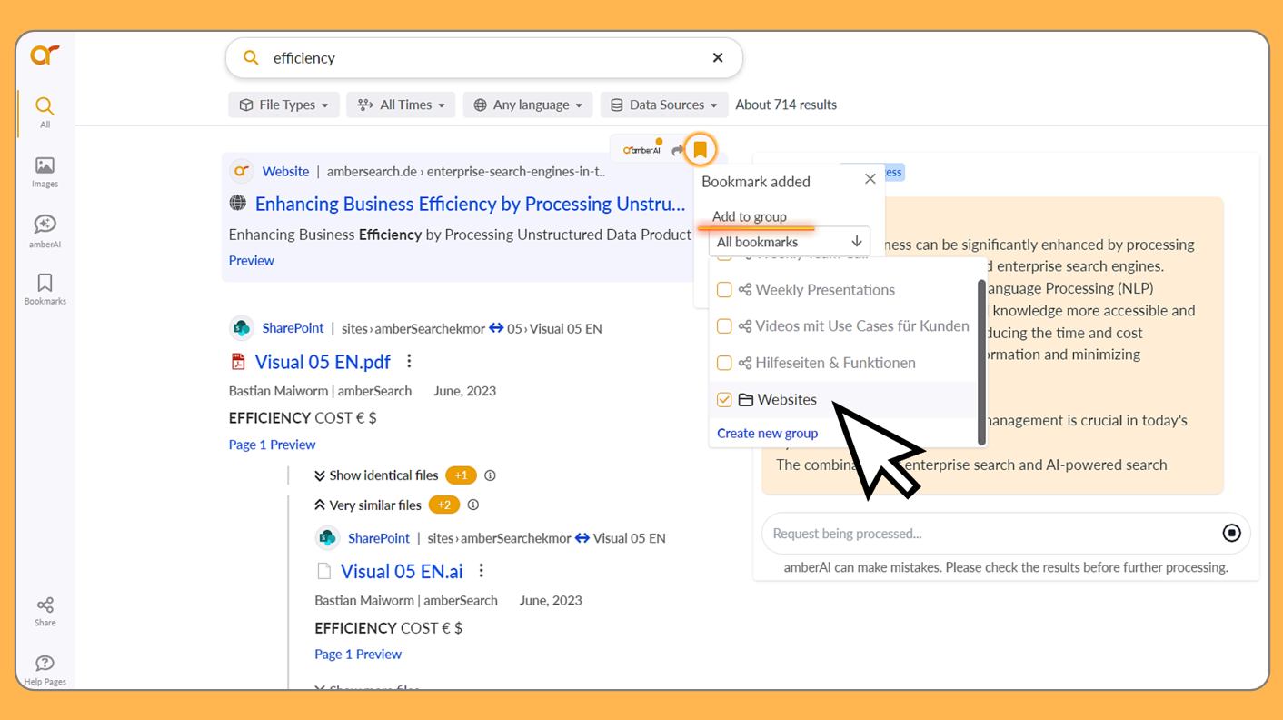
Task: Click the Weekly Presentations share icon in group list
Action: click(x=745, y=290)
